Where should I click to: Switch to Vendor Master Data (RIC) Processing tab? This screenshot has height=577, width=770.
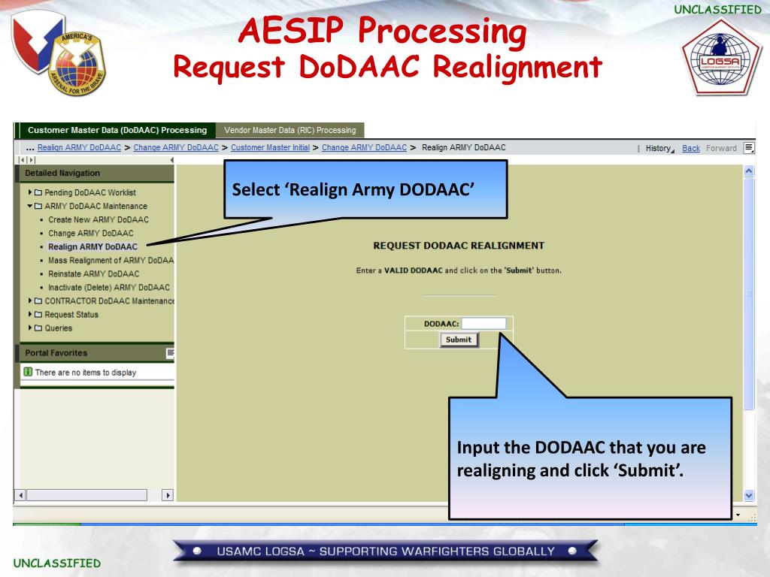pos(290,131)
